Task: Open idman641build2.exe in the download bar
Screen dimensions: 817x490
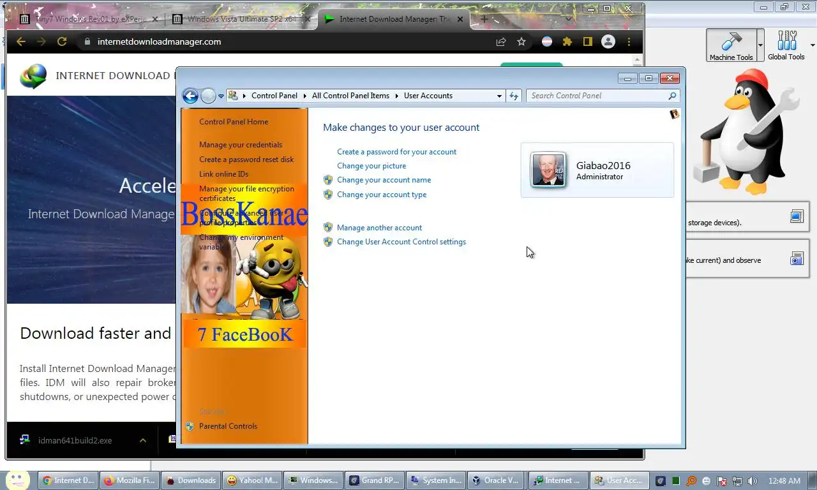Action: (x=75, y=440)
